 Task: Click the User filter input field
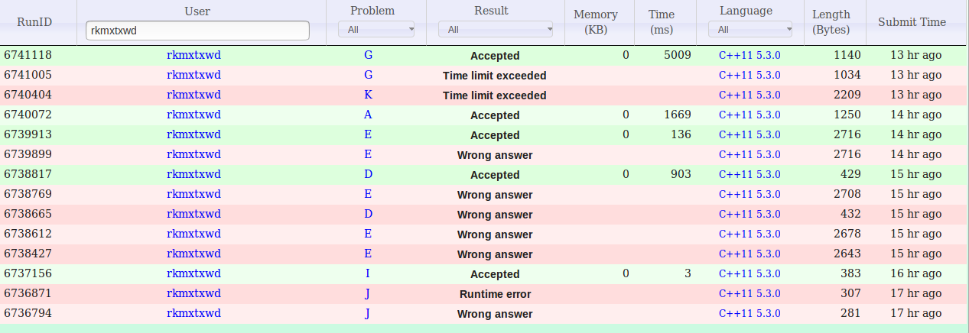tap(197, 31)
